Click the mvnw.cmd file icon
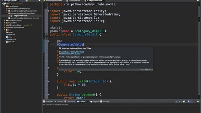Viewport: 201px width, 113px height. pos(7,39)
